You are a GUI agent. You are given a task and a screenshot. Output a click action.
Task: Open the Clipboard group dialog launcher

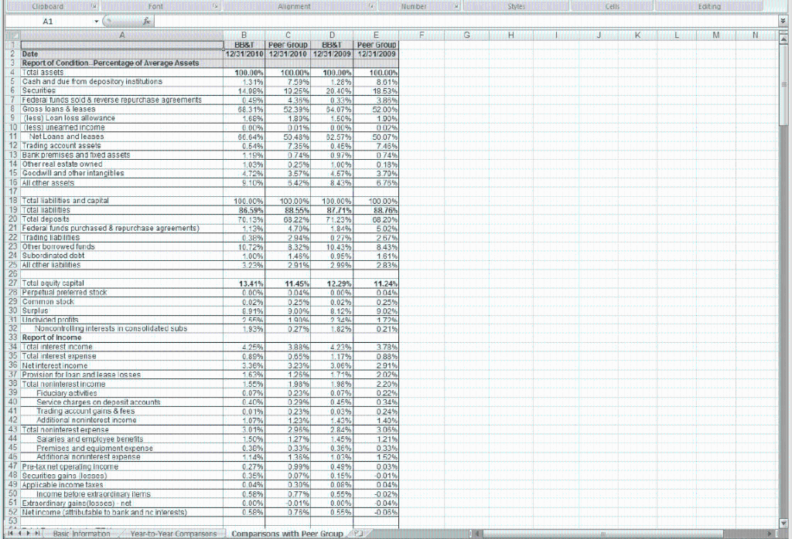92,6
